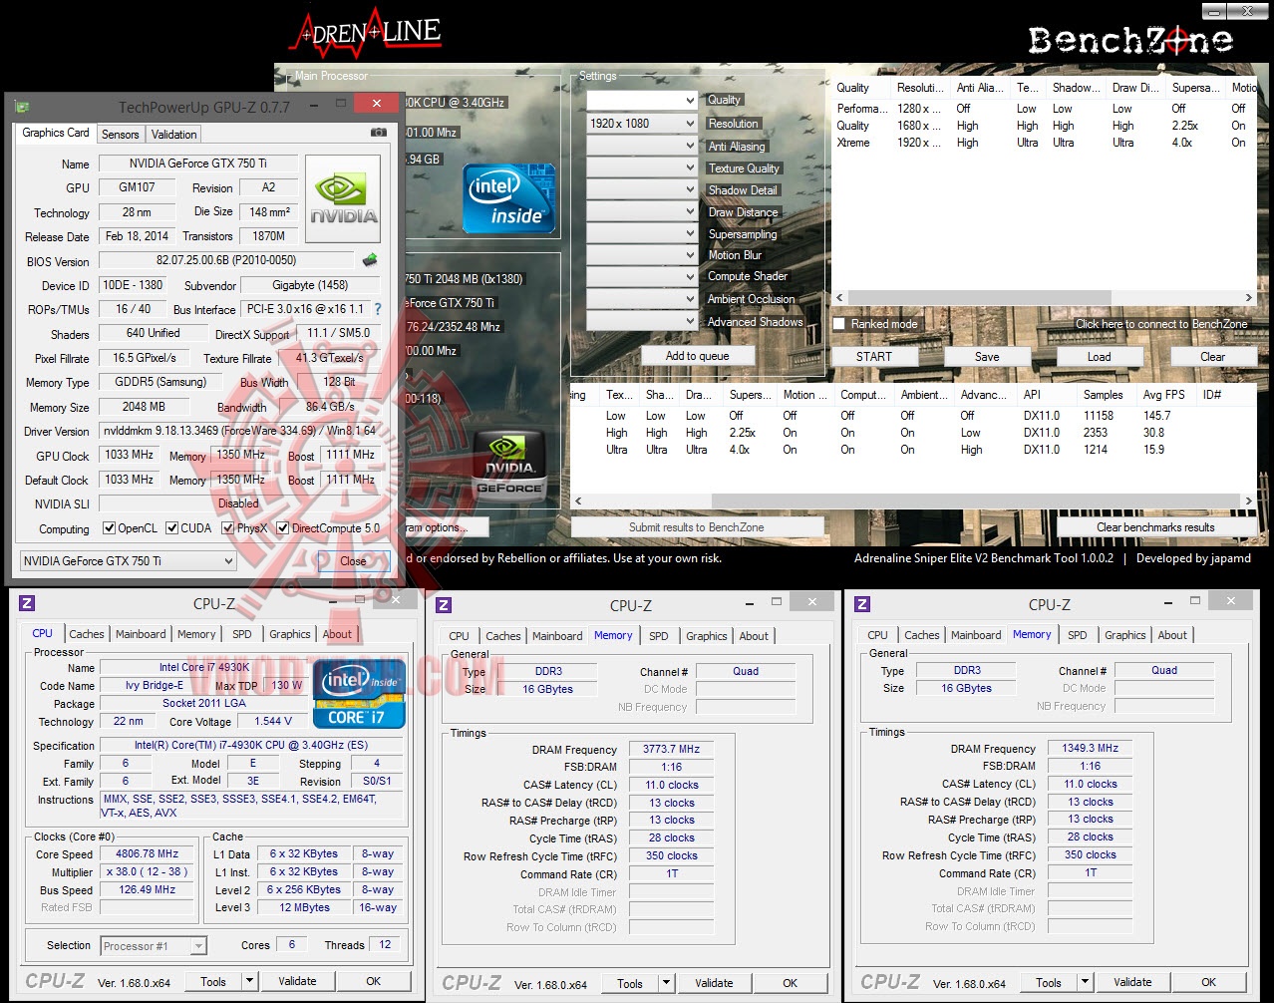
Task: Click the BIOS save chip icon in GPU-Z
Action: [370, 260]
